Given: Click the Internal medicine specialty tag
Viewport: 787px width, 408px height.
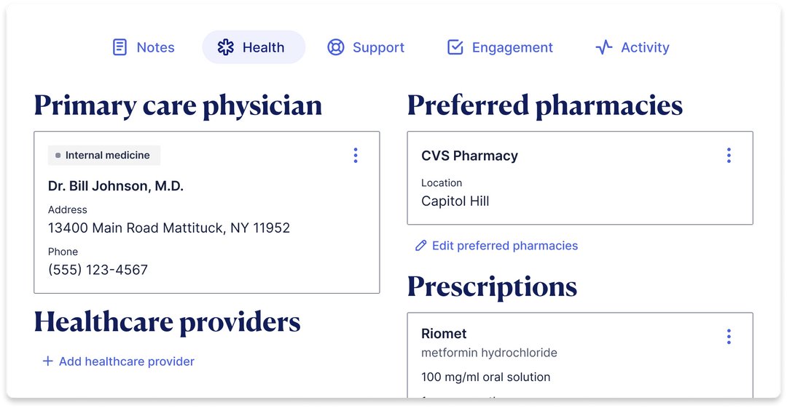Looking at the screenshot, I should tap(104, 155).
